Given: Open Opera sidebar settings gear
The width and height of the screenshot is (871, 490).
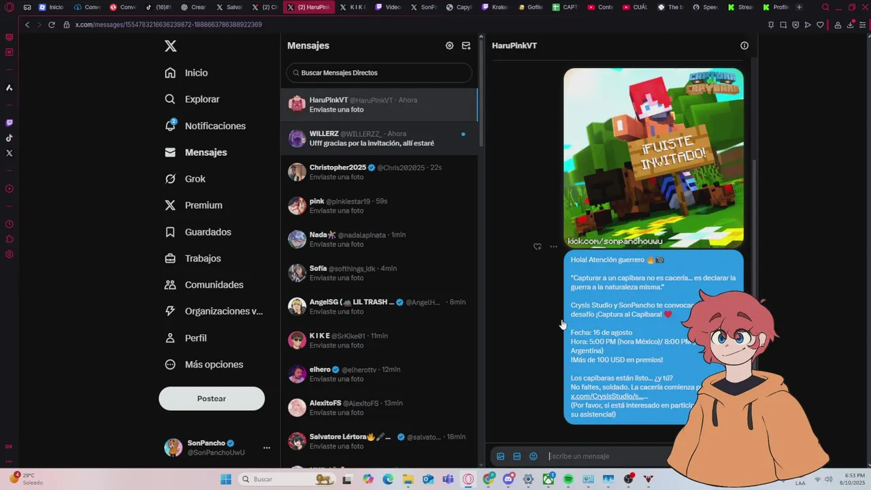Looking at the screenshot, I should pyautogui.click(x=9, y=255).
